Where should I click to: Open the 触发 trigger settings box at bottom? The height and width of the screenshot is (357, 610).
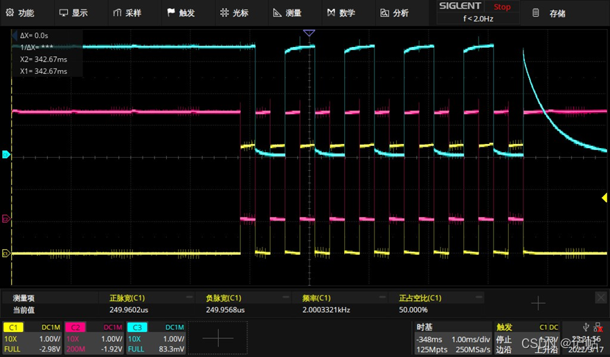[527, 338]
